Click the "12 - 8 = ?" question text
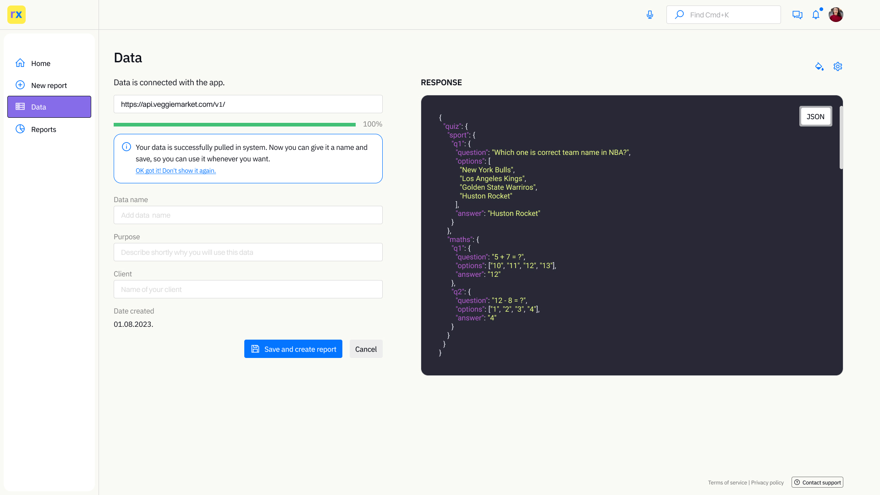Screen dimensions: 880x495 point(509,301)
